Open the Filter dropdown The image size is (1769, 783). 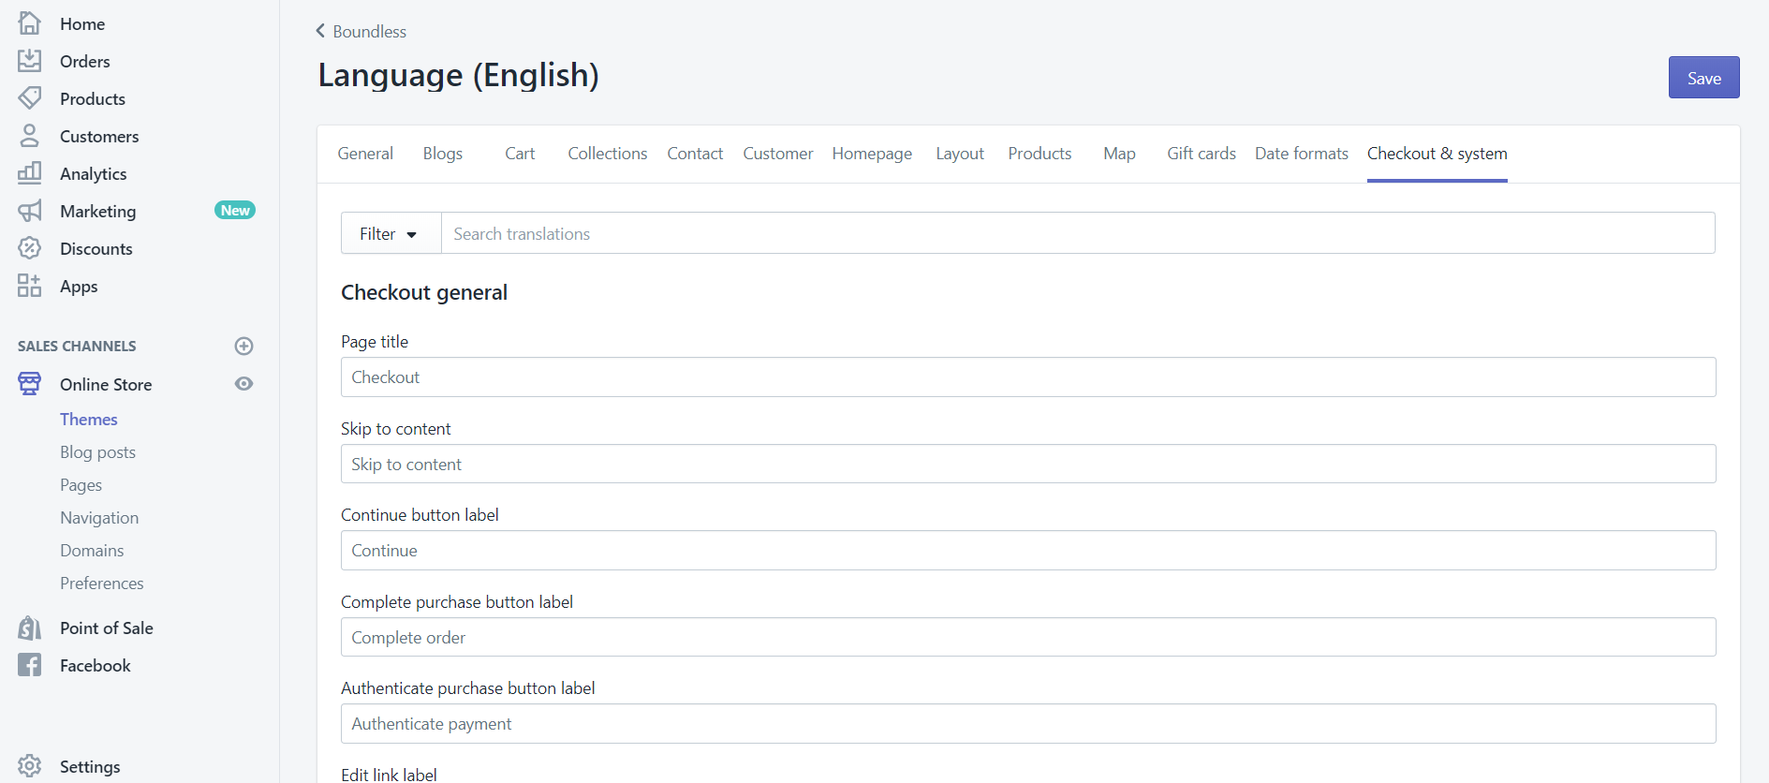pos(390,233)
